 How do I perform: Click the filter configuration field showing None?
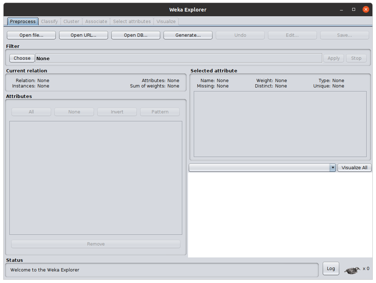tap(179, 58)
